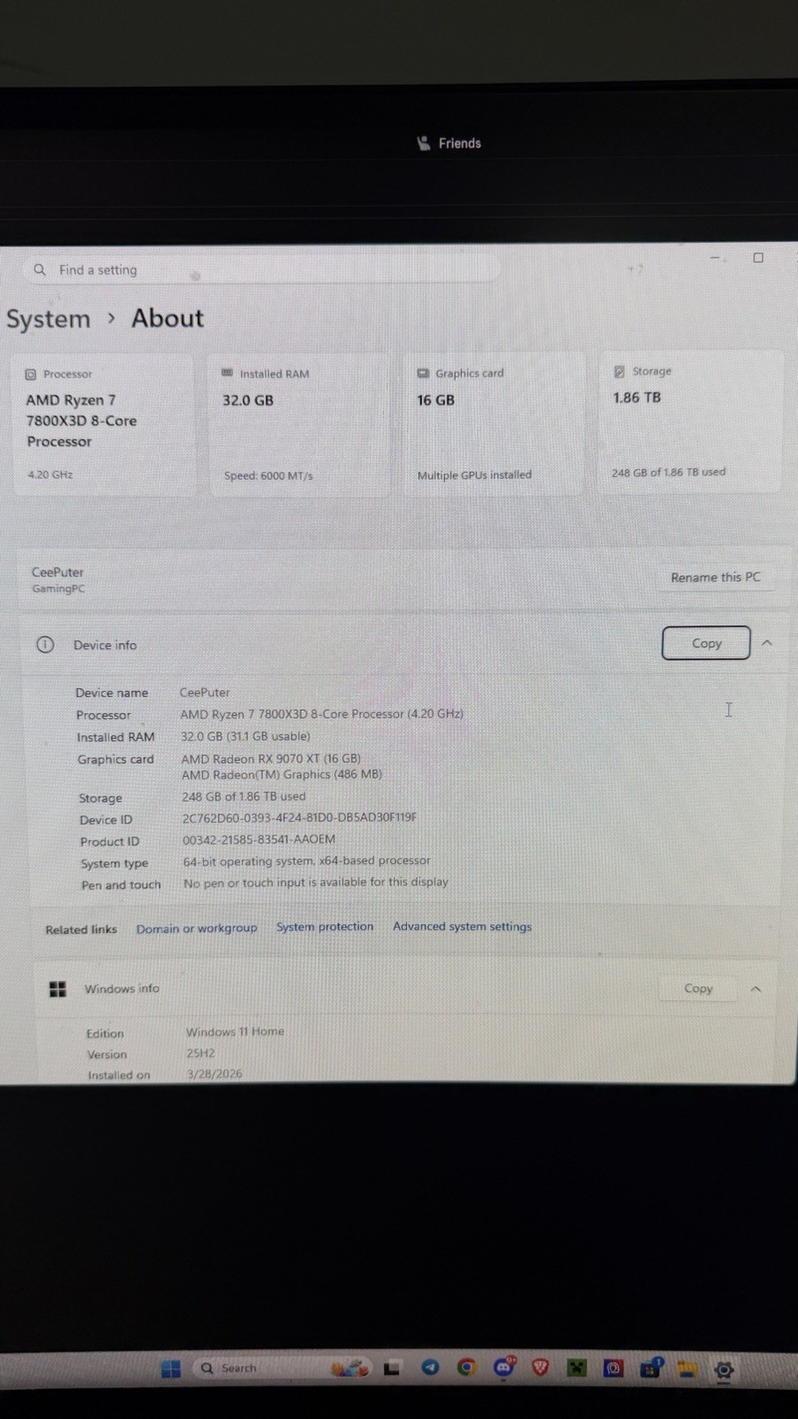
Task: Open File Explorer from the taskbar
Action: [687, 1369]
